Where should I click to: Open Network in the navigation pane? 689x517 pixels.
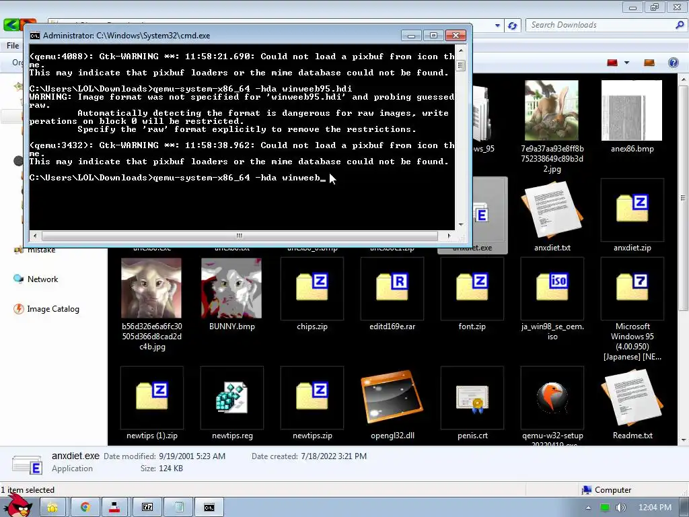[42, 279]
